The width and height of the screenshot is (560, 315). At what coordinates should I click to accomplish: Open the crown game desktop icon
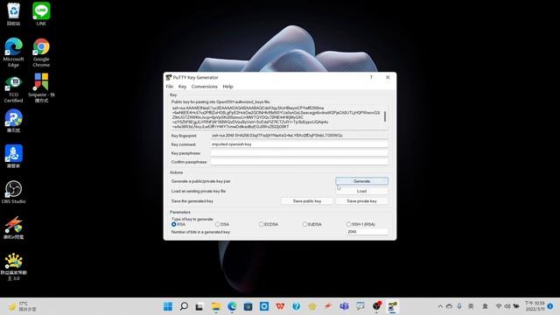point(14,266)
